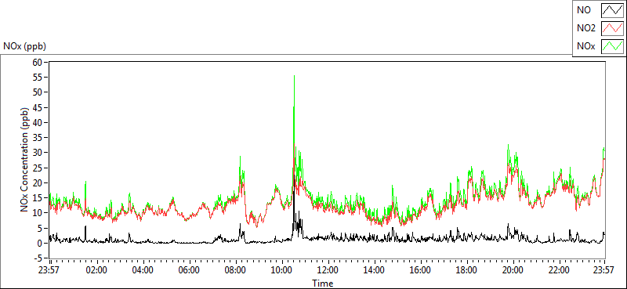627x289 pixels.
Task: Click the NO black plot legend swatch
Action: point(612,10)
